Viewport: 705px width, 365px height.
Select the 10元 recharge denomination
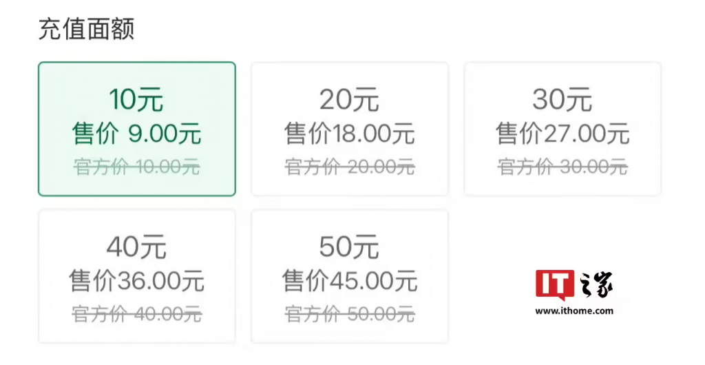(x=136, y=101)
